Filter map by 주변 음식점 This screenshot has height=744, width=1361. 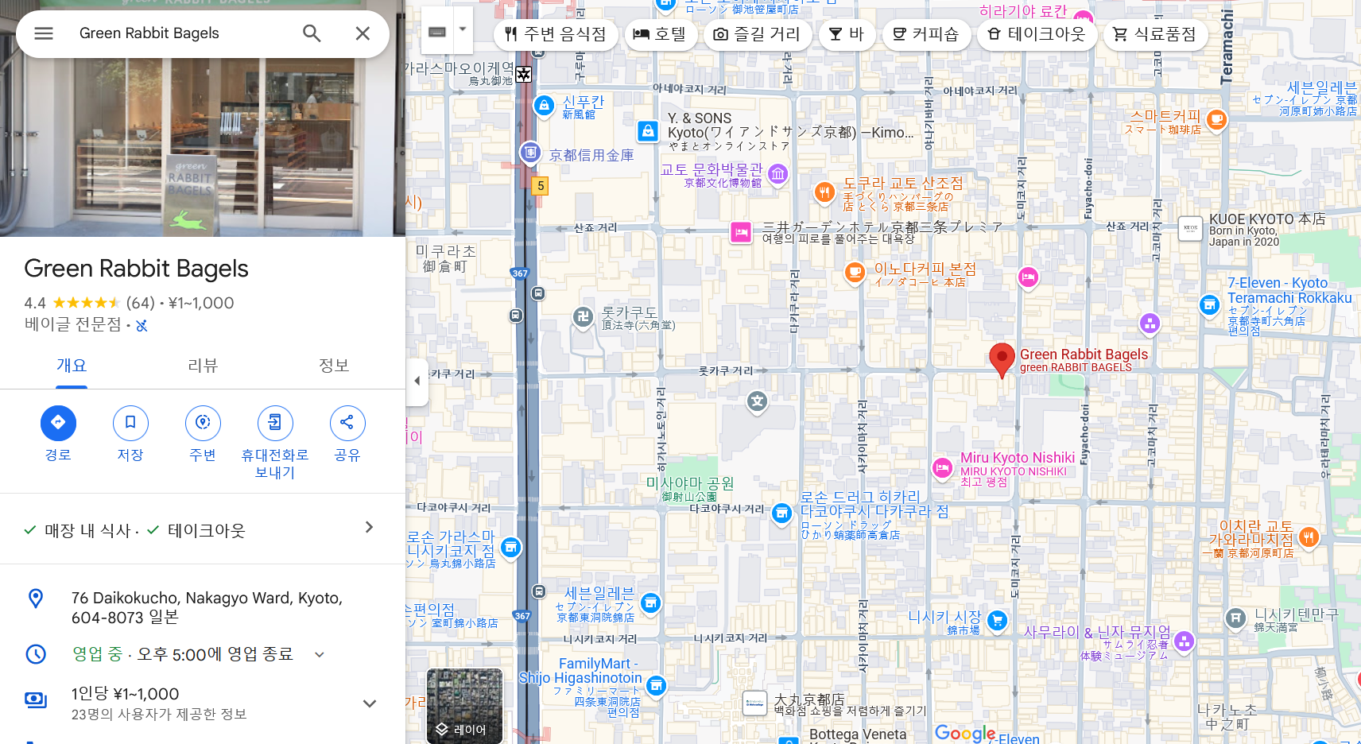[556, 34]
